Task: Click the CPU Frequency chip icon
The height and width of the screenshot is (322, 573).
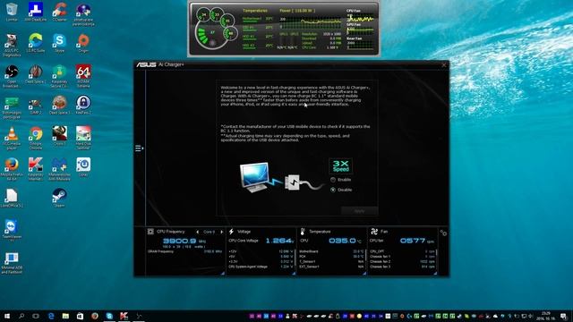Action: (x=150, y=232)
